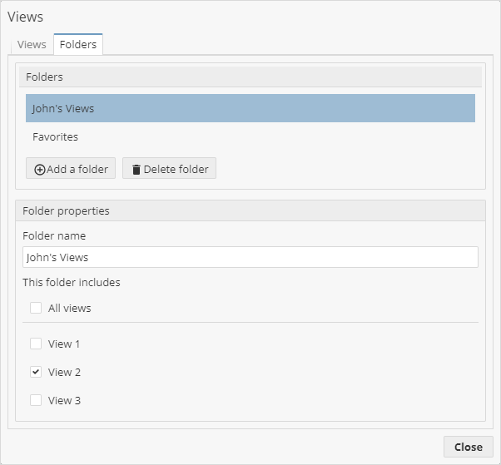Image resolution: width=501 pixels, height=465 pixels.
Task: Click into the Folder name text field
Action: tap(250, 257)
